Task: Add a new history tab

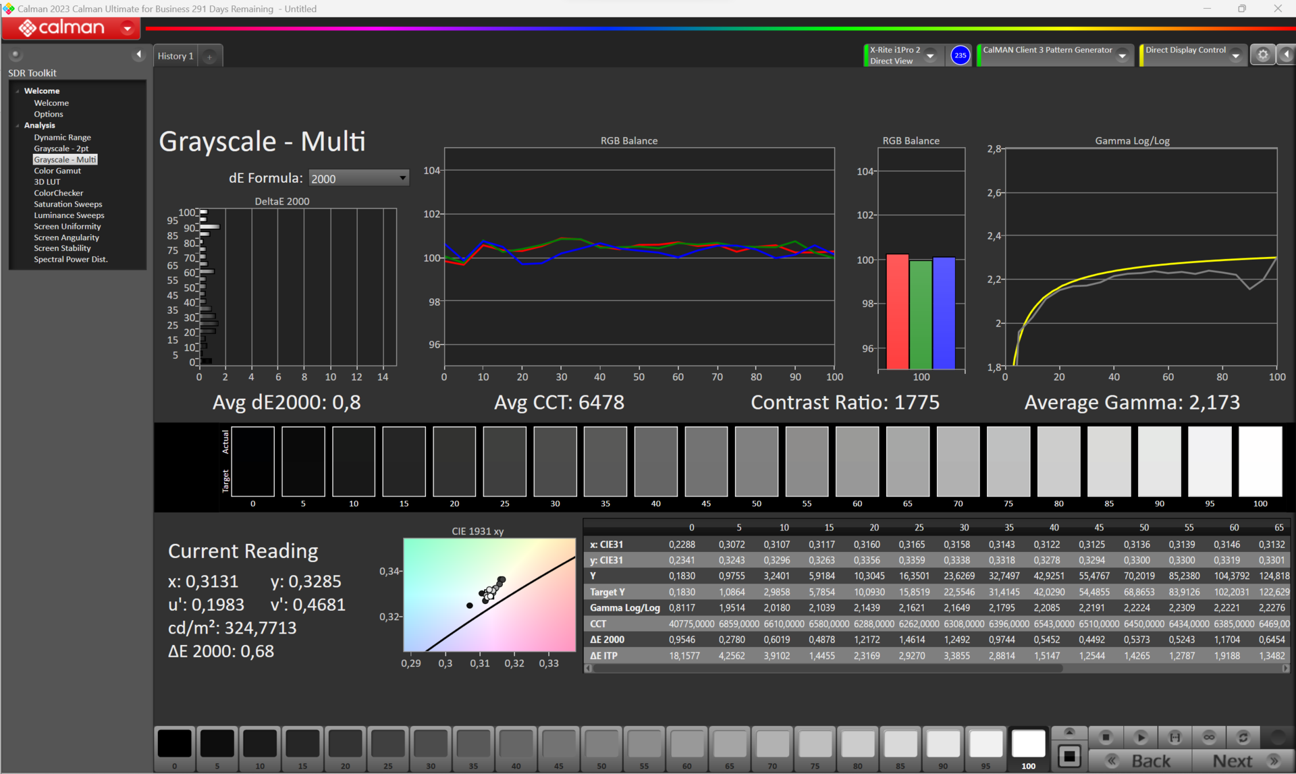Action: pos(209,57)
